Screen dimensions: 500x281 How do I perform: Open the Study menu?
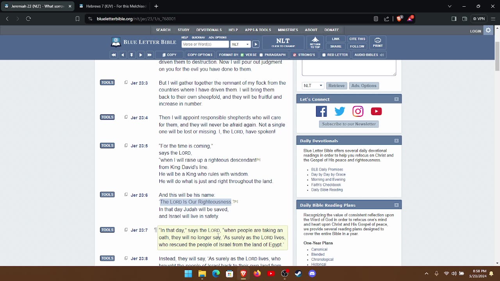(184, 30)
